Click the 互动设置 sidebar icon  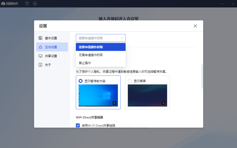(41, 47)
